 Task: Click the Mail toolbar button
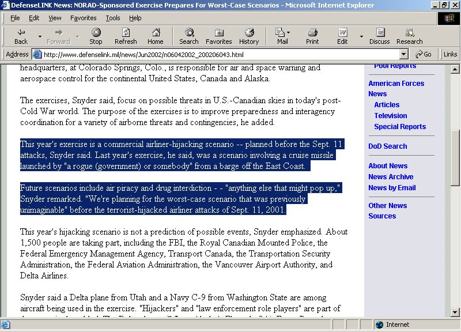point(282,36)
